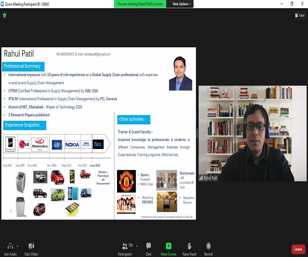Click the 'Other activities :-' heading on slide
The image size is (308, 257).
click(134, 120)
